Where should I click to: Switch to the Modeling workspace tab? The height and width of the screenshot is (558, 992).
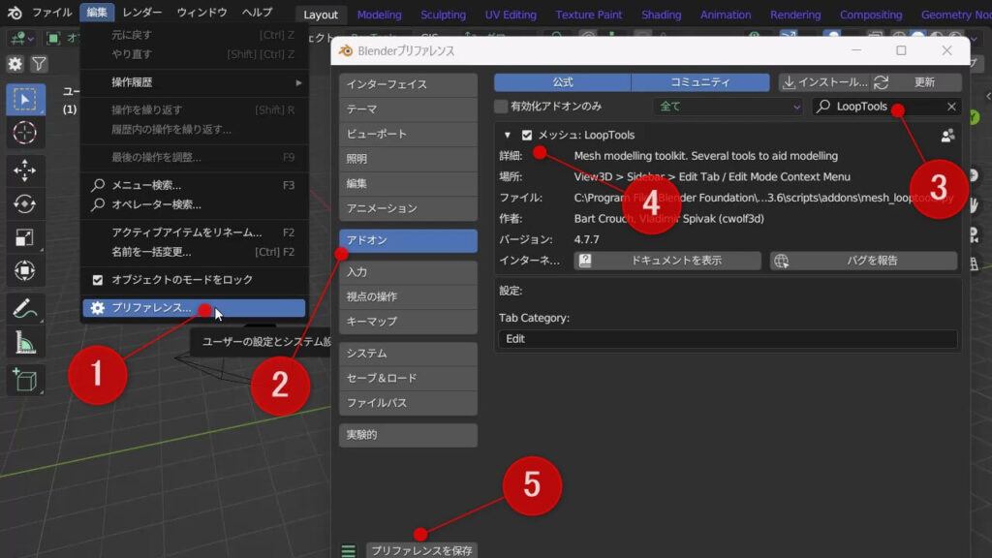click(x=379, y=14)
